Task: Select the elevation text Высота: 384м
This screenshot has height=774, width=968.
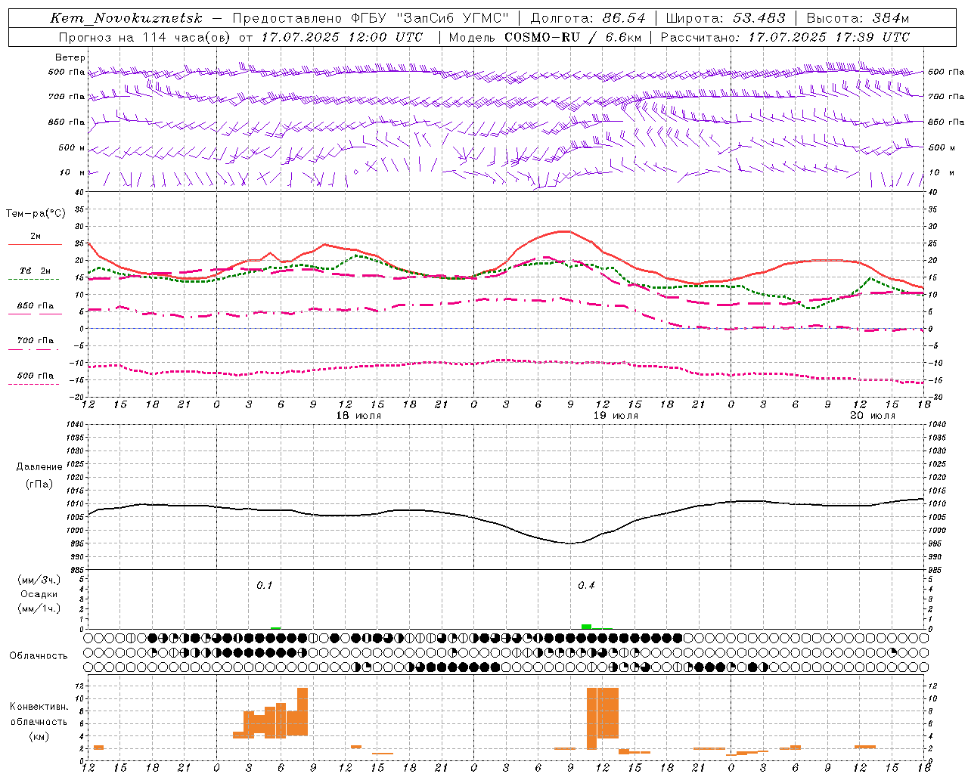Action: 858,18
